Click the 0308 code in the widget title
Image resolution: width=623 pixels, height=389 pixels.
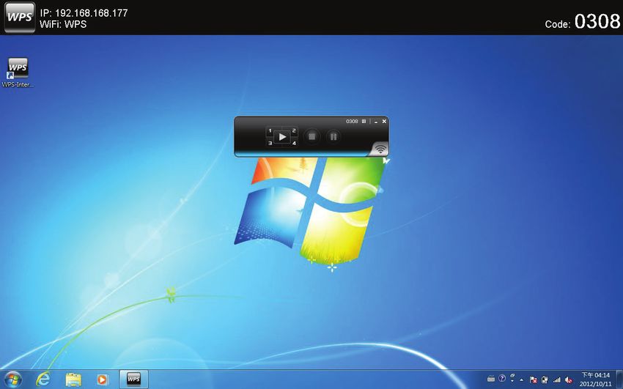352,122
